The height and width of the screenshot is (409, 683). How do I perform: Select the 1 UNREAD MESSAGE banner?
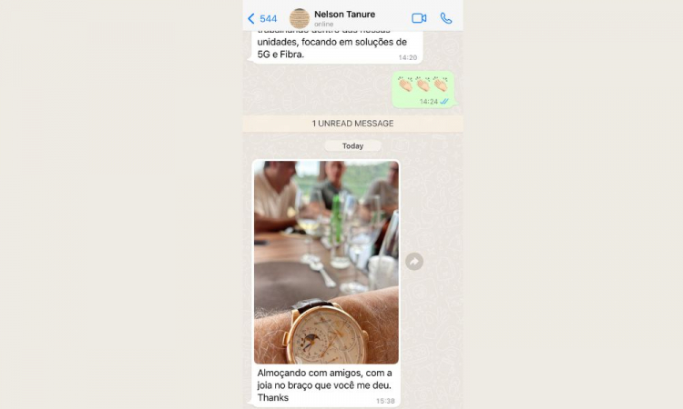point(352,124)
